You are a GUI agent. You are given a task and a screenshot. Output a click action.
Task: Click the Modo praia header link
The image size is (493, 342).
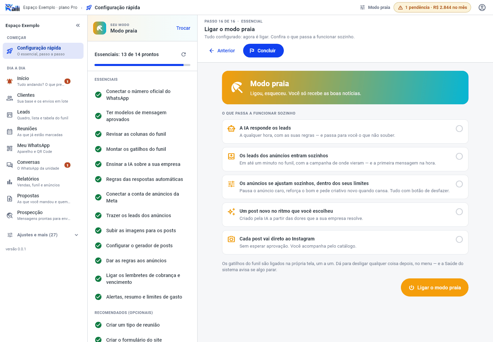click(375, 8)
